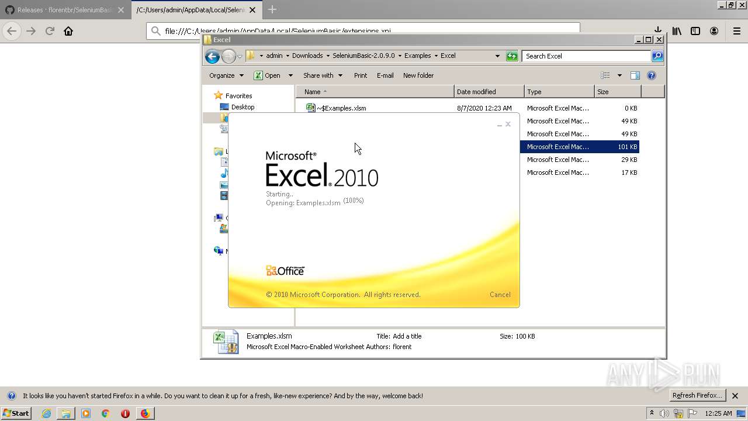The height and width of the screenshot is (421, 748).
Task: Select the admin breadcrumb segment
Action: 274,56
